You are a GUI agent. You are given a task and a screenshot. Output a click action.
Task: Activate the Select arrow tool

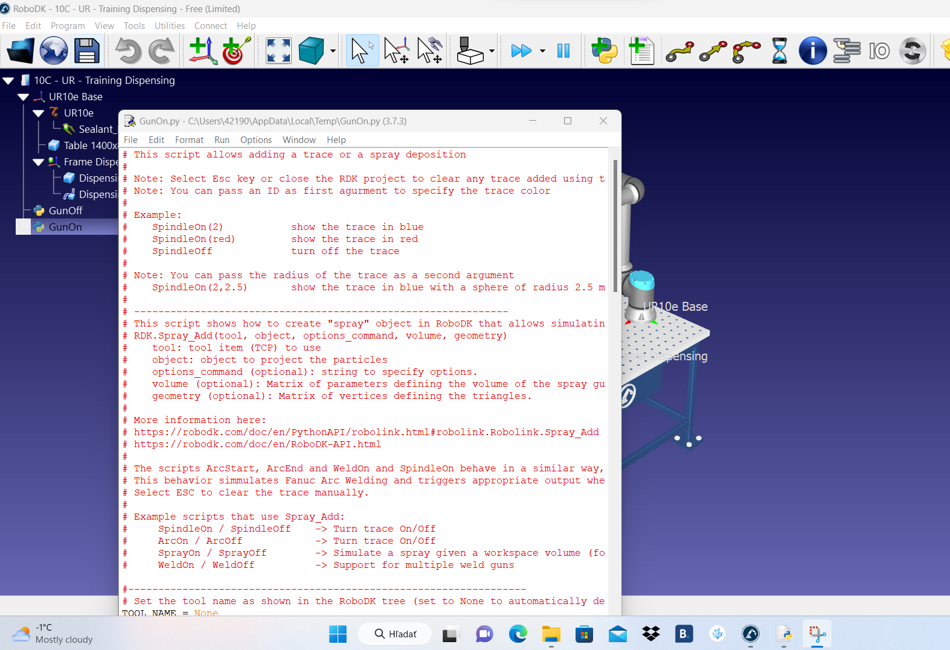coord(362,51)
